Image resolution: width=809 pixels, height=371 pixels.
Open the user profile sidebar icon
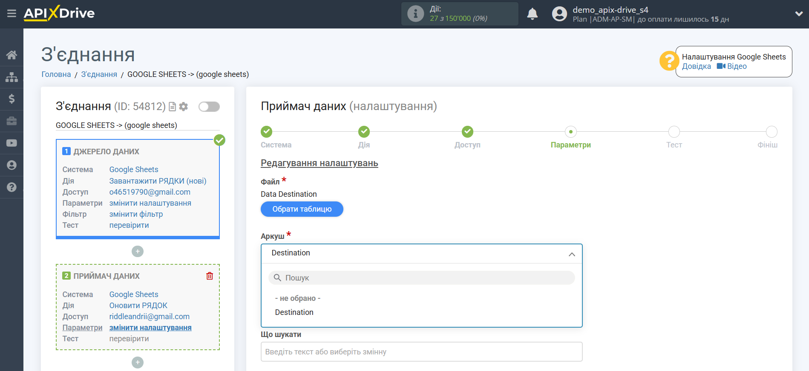(12, 165)
